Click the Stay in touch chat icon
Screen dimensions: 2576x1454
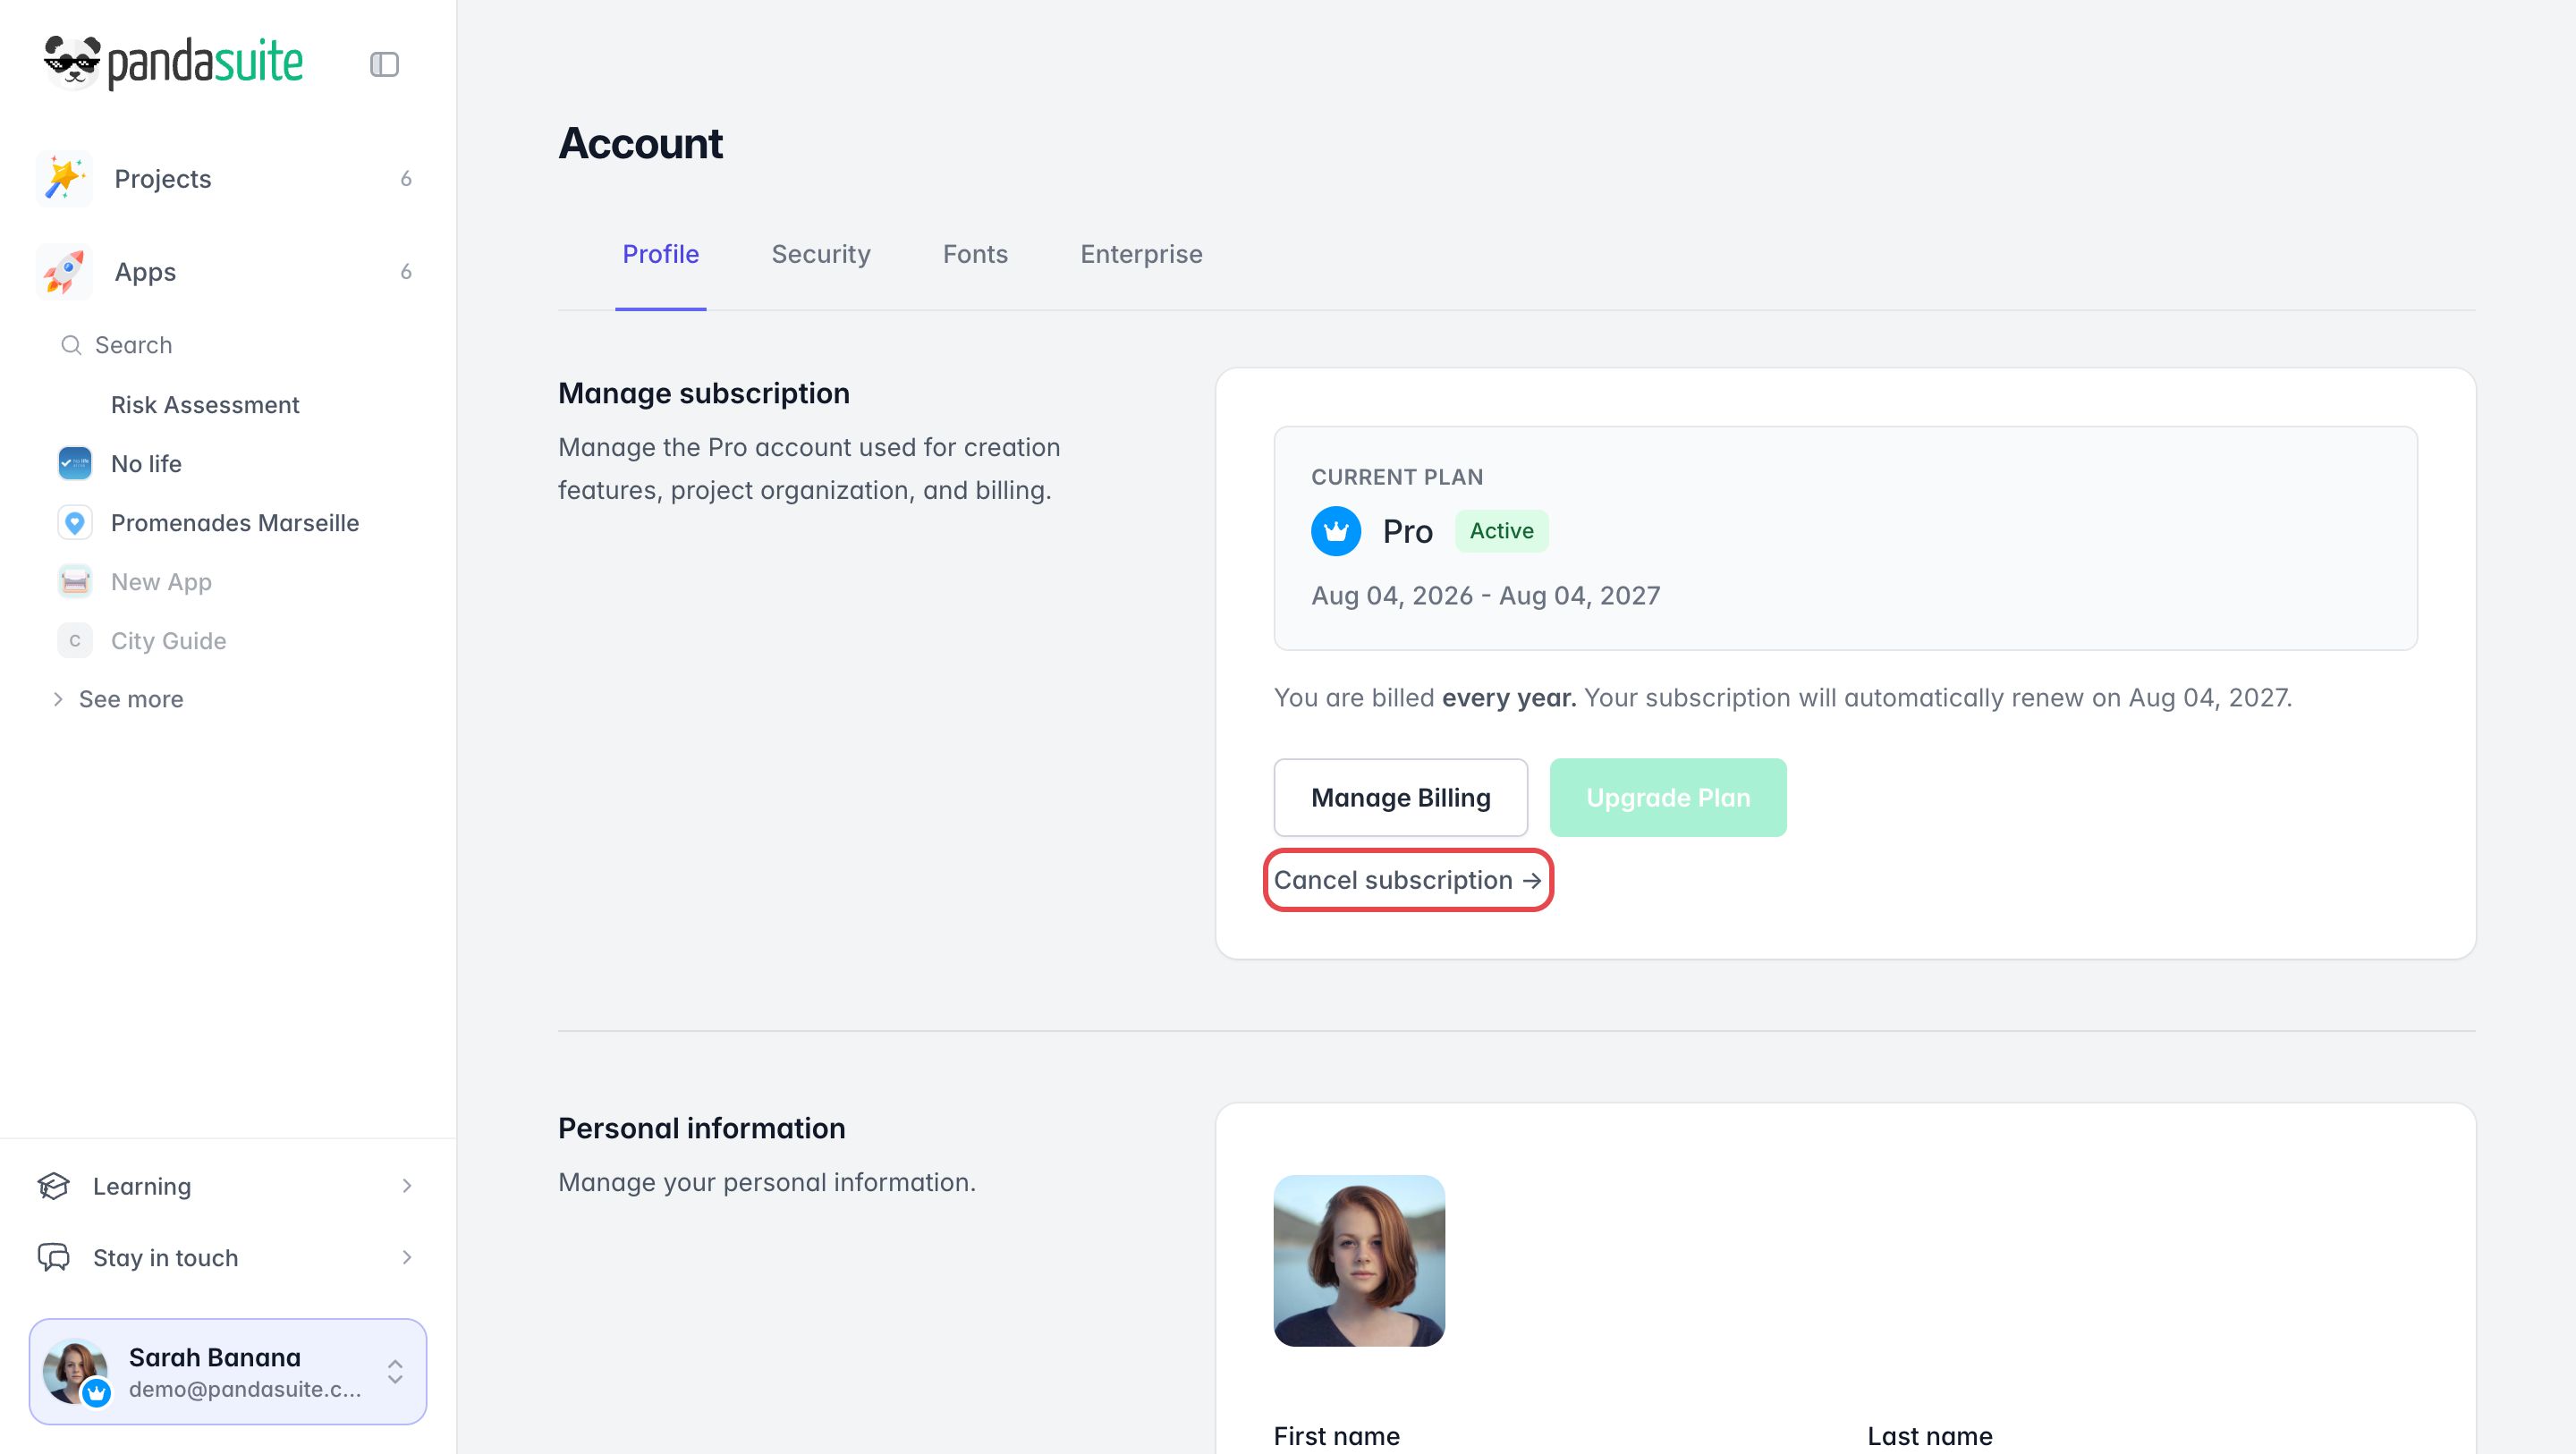(x=54, y=1258)
